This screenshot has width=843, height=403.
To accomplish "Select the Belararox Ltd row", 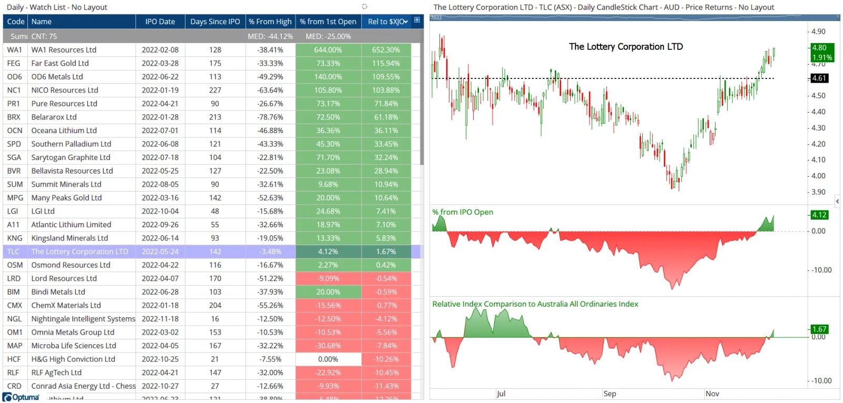I will (x=211, y=117).
